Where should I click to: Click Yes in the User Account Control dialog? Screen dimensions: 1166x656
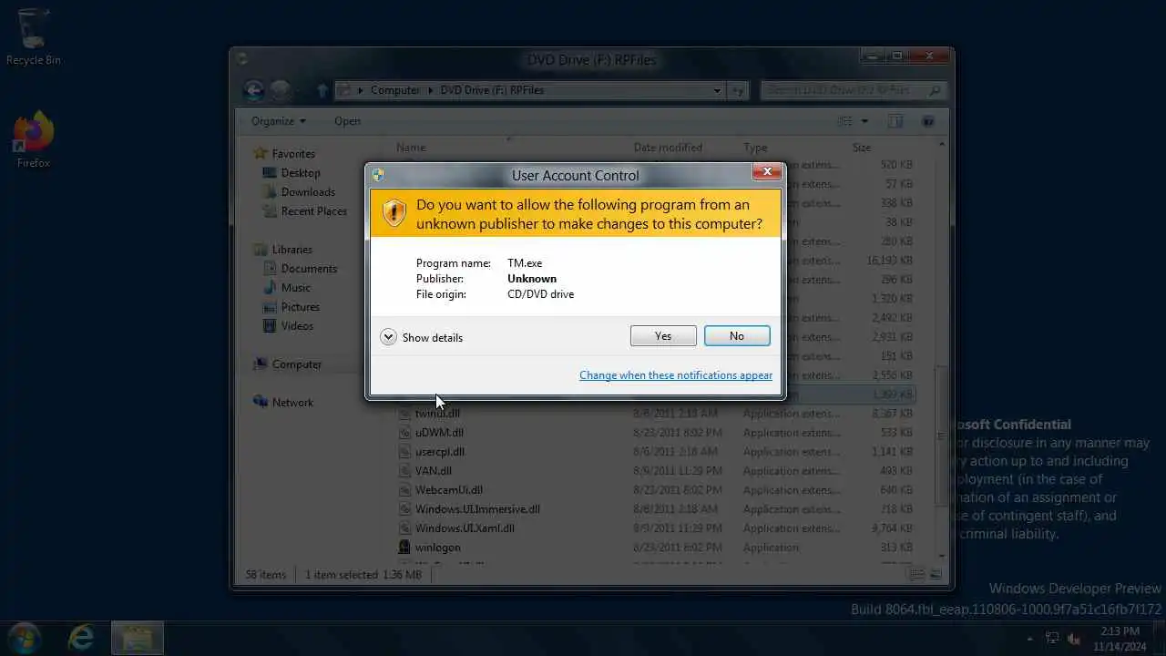[x=663, y=336]
